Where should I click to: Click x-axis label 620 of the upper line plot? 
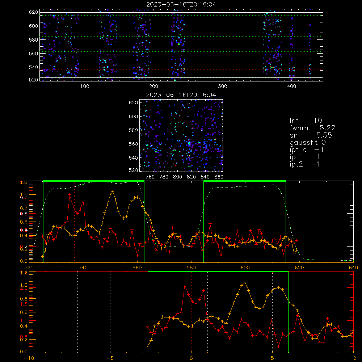pyautogui.click(x=299, y=268)
